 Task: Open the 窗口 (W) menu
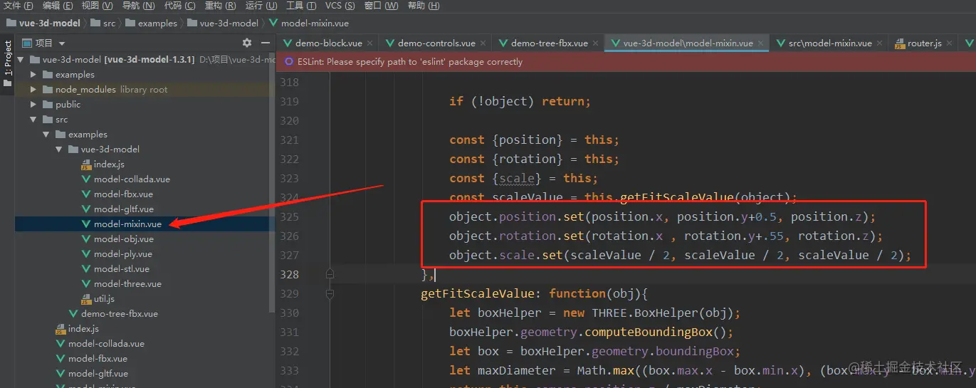[381, 6]
